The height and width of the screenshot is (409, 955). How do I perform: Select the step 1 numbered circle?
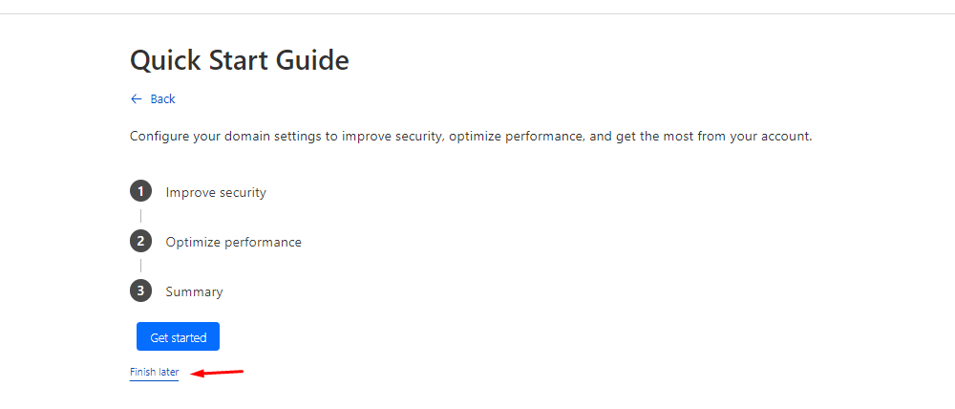pos(140,191)
